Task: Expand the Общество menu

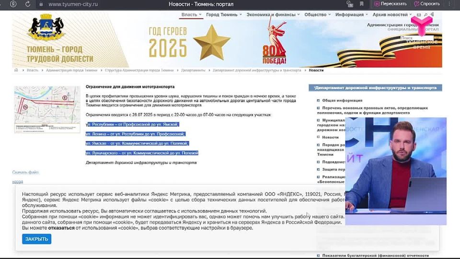Action: pyautogui.click(x=317, y=14)
